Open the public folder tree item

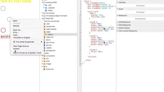pos(47,53)
